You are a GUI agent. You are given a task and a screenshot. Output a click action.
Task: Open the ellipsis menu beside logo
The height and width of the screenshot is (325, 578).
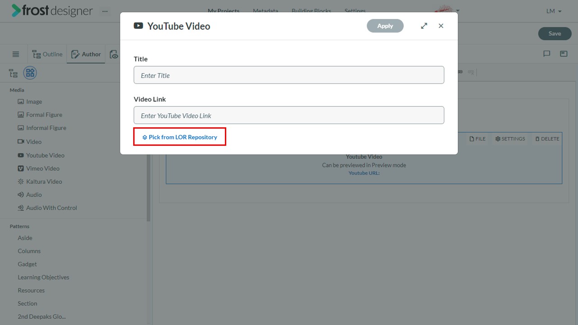(105, 11)
